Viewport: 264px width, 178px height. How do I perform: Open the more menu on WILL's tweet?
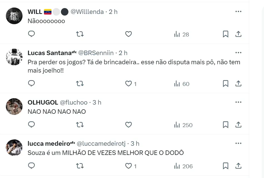coord(238,11)
